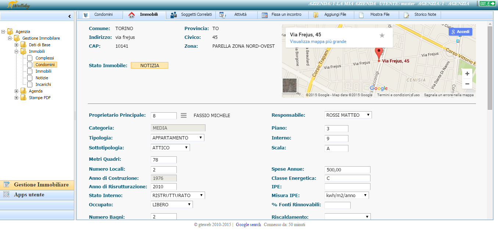
Task: Open the Sottotipologia dropdown
Action: click(x=171, y=148)
